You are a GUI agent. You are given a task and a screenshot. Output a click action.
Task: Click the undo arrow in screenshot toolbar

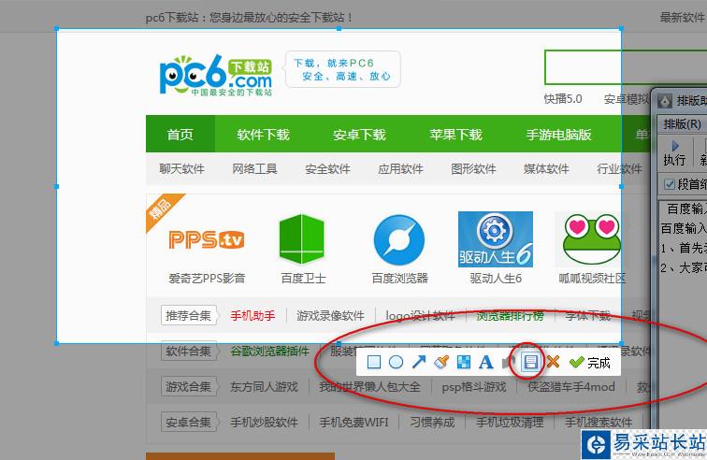(508, 362)
